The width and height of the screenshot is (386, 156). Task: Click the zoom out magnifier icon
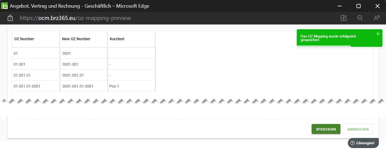point(360,18)
